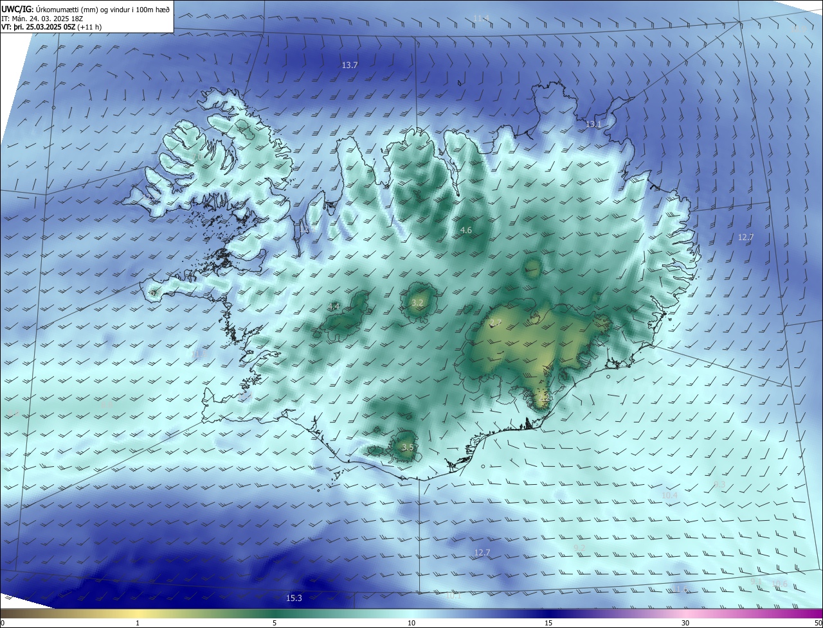Click the '1' tick on the color scale
823x628 pixels.
tap(138, 624)
